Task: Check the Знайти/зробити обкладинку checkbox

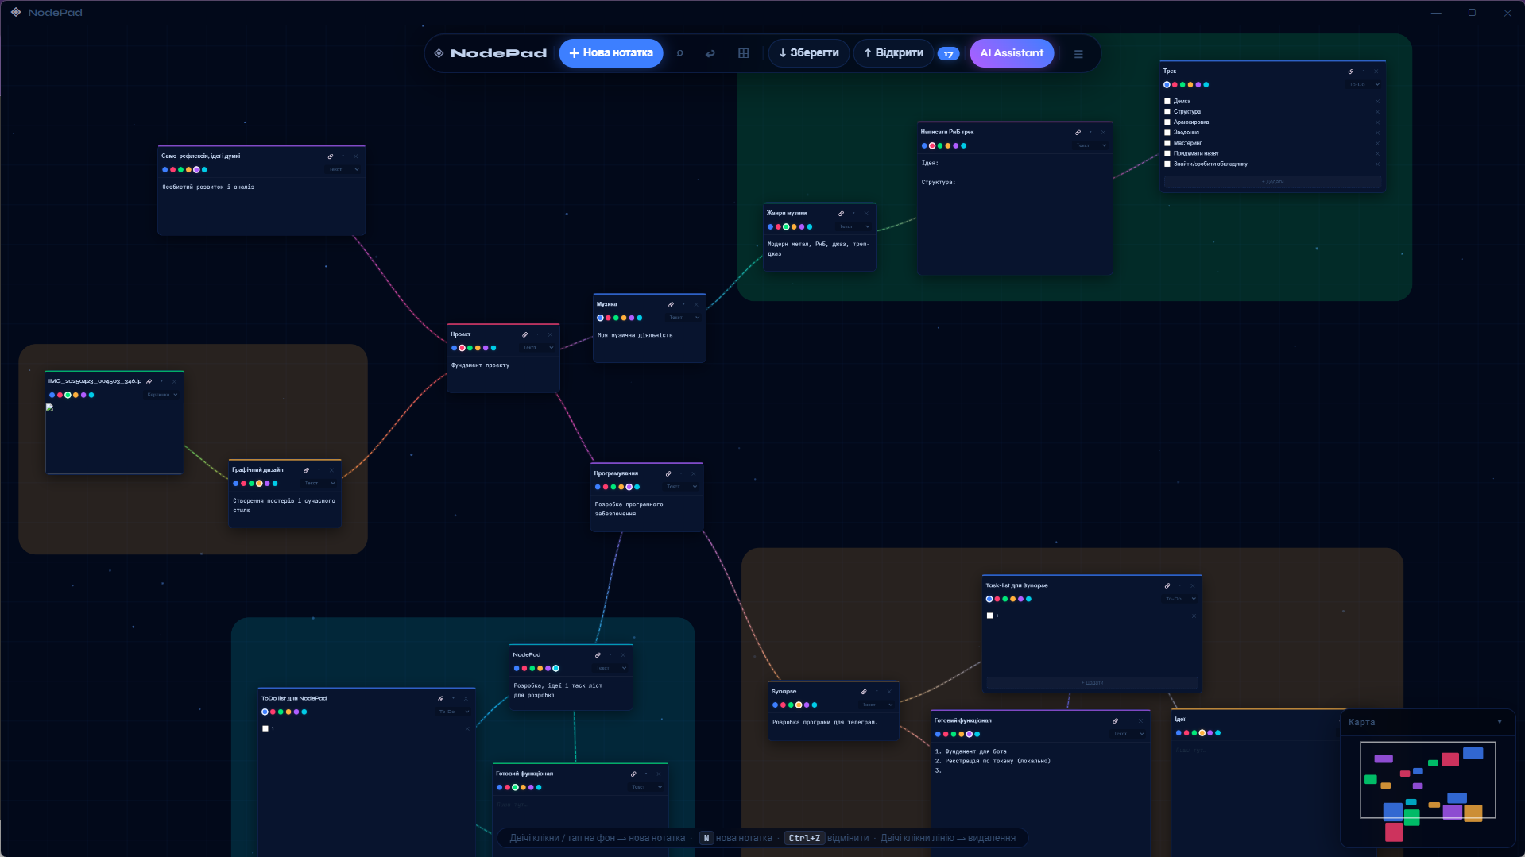Action: (1167, 164)
